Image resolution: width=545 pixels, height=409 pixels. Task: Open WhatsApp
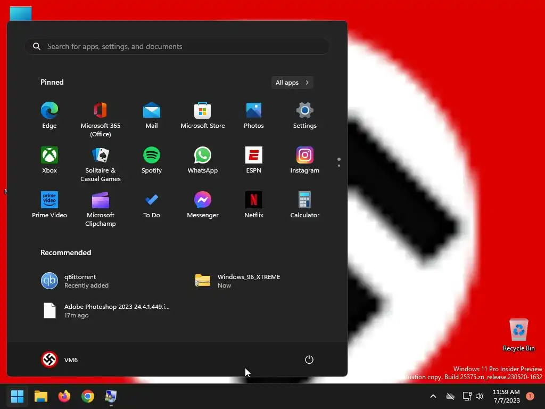tap(203, 160)
